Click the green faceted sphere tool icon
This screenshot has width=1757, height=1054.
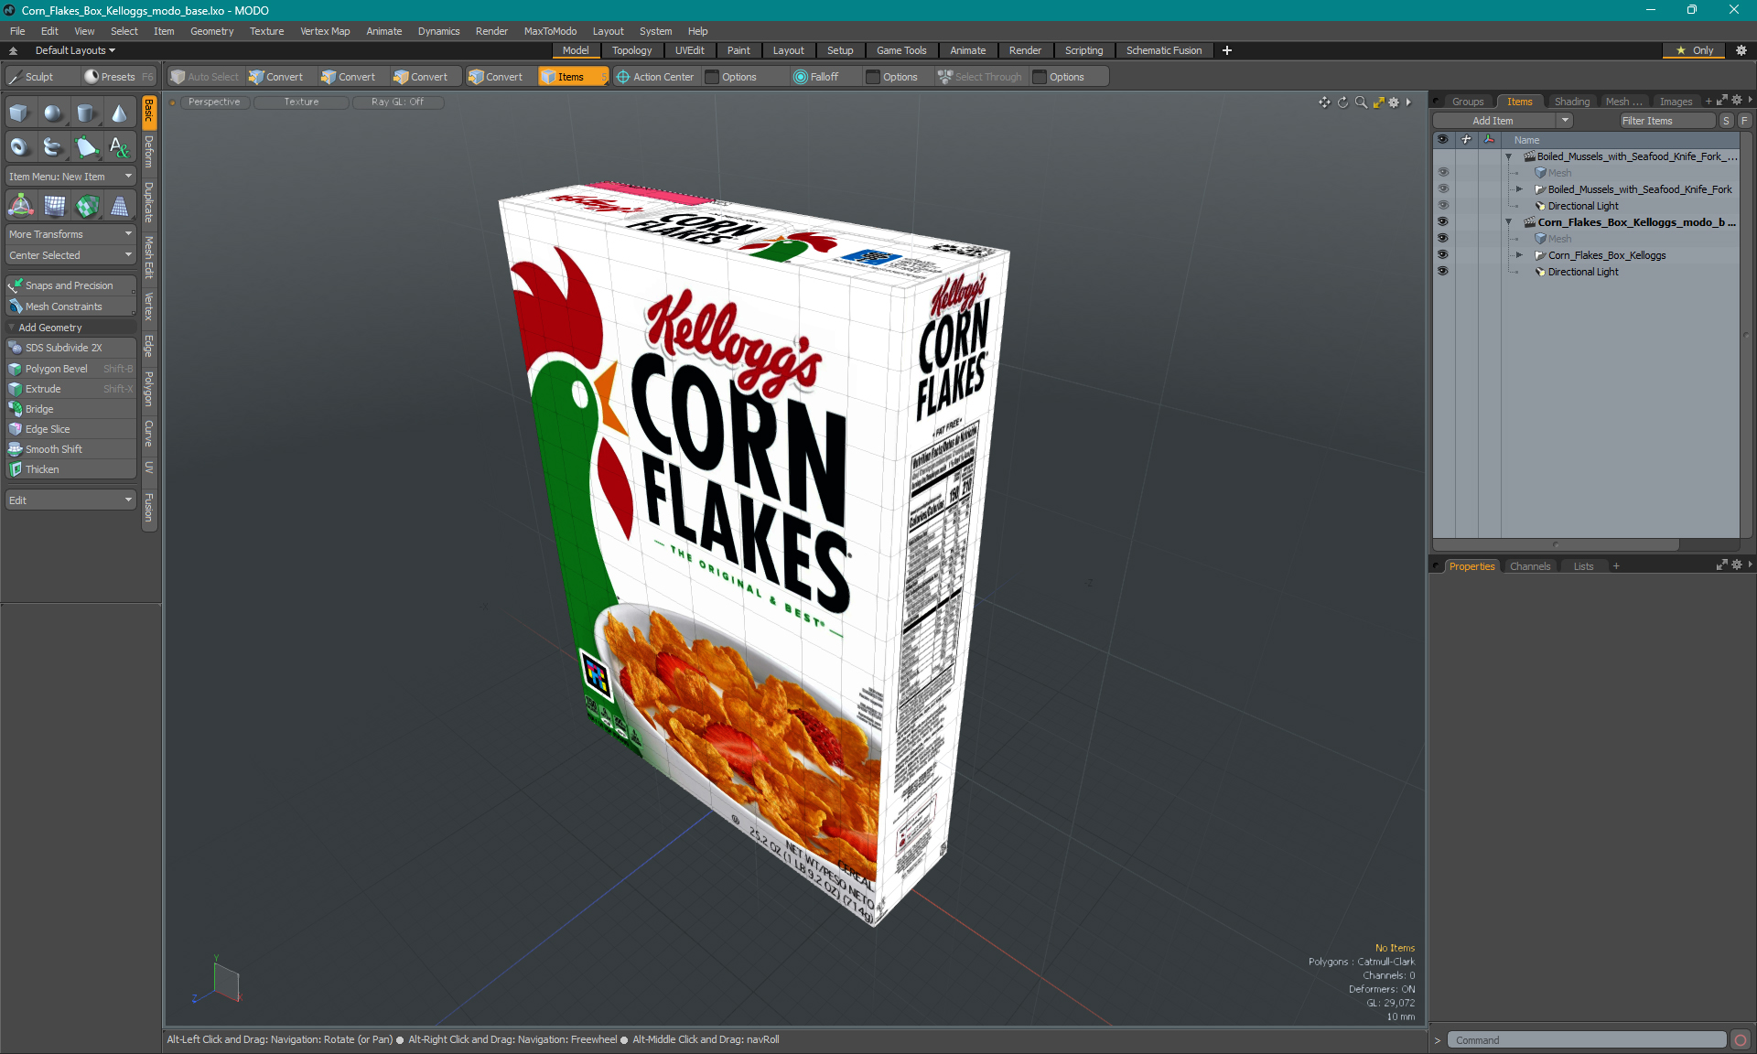(x=87, y=206)
